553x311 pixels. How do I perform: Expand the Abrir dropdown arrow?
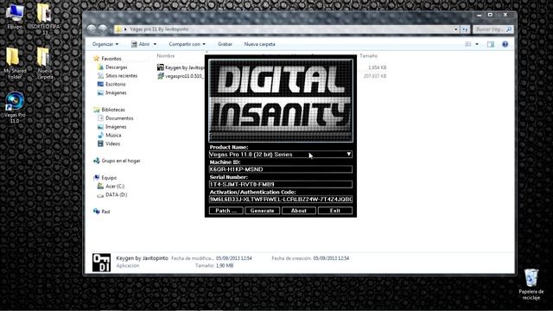[x=155, y=44]
